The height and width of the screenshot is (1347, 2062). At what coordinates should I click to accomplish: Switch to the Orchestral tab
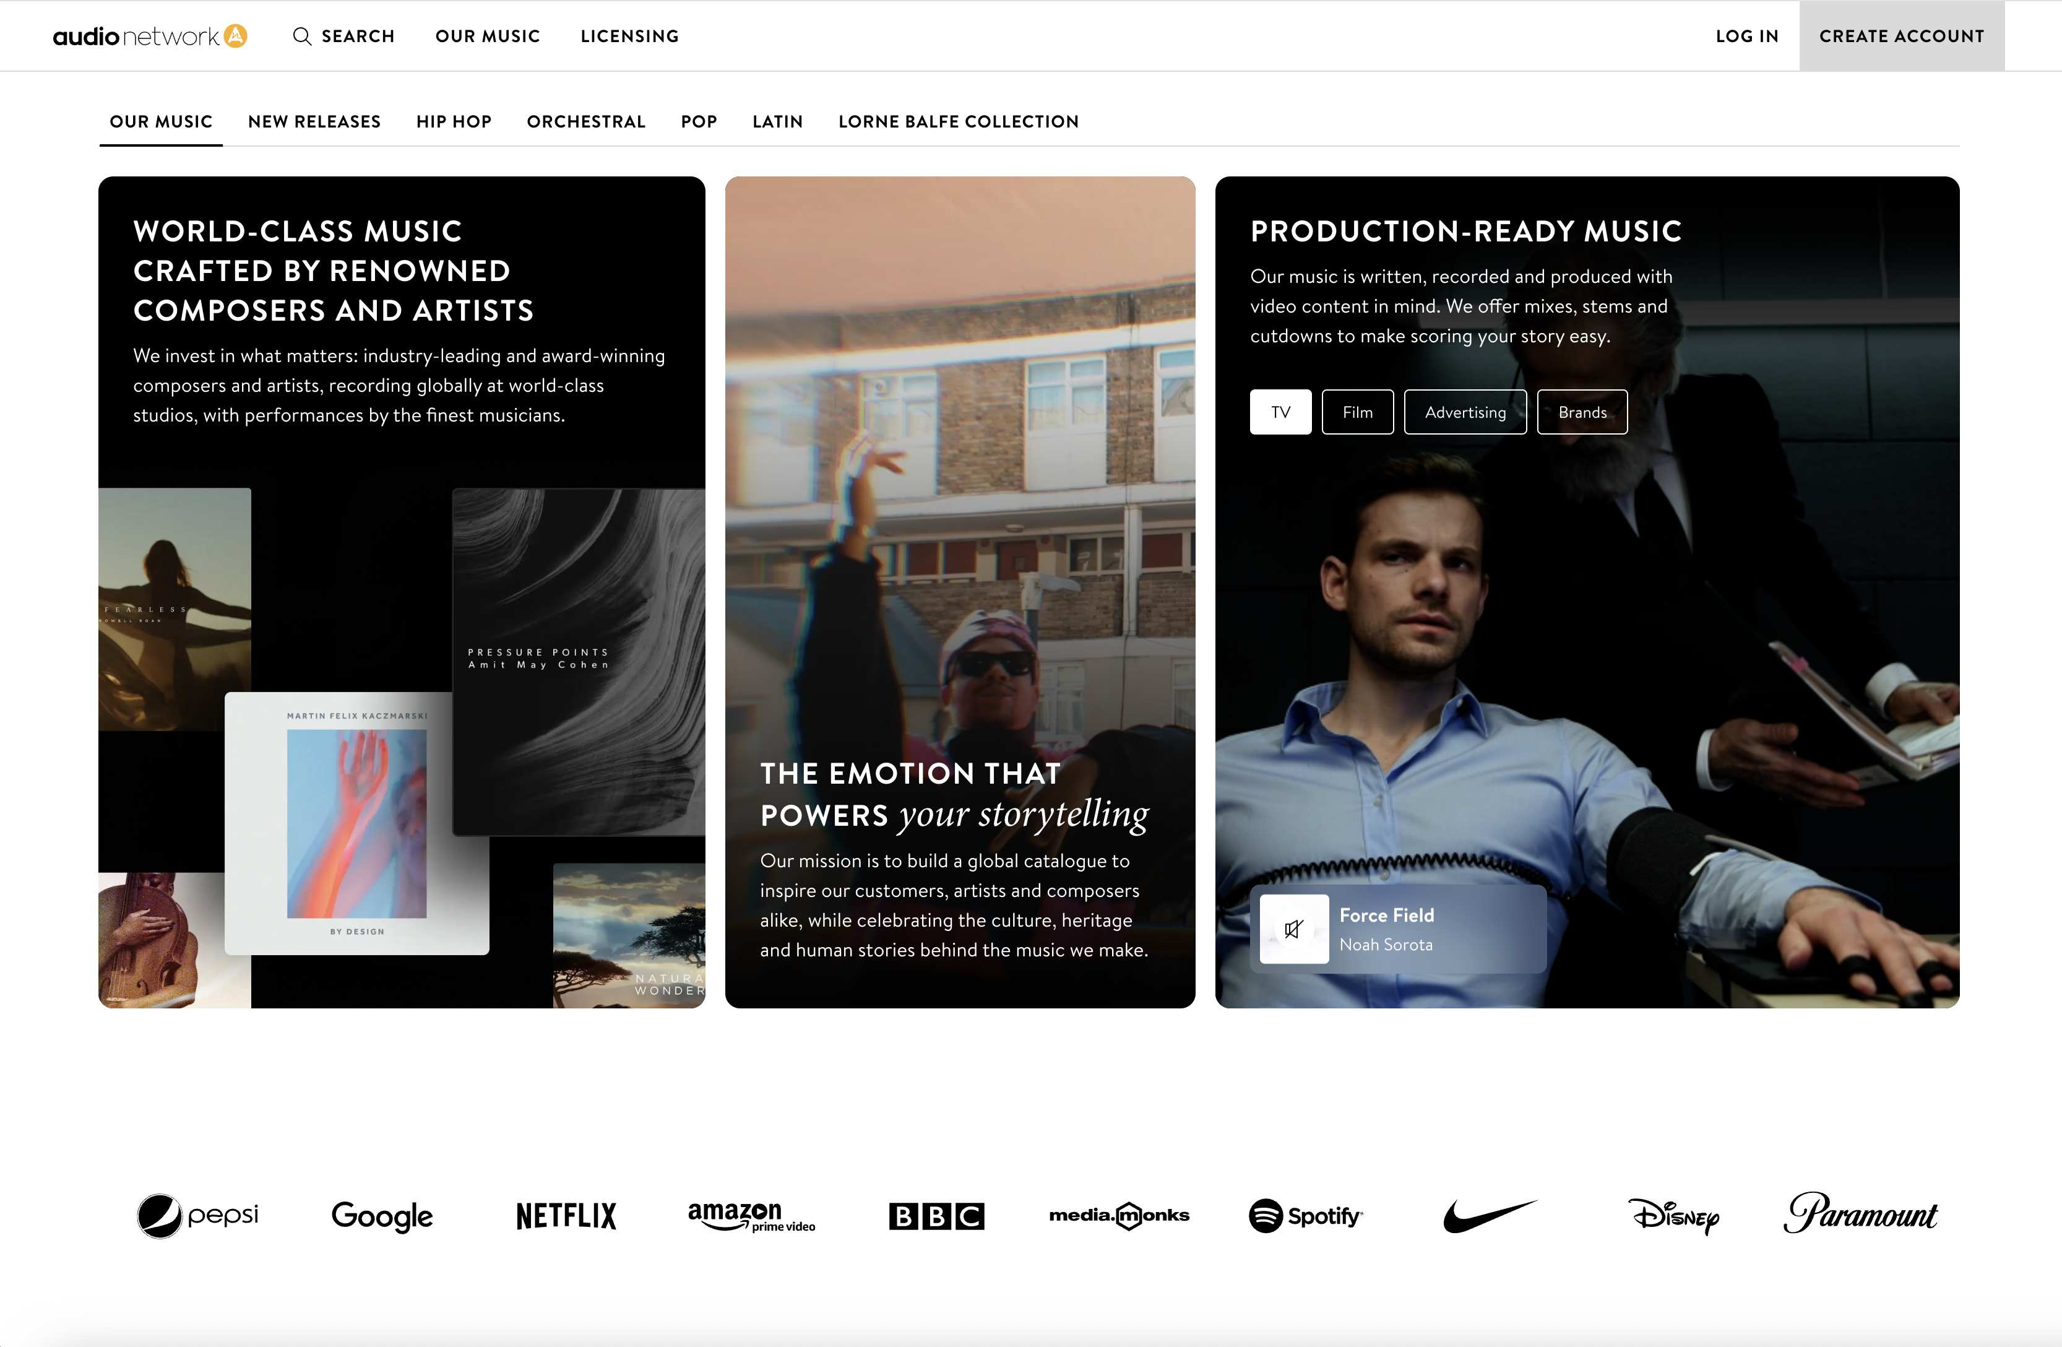tap(585, 121)
